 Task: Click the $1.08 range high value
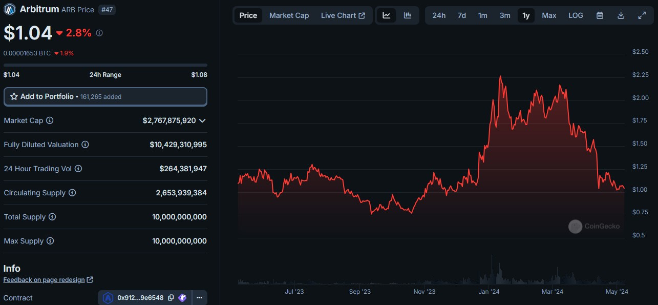[199, 75]
